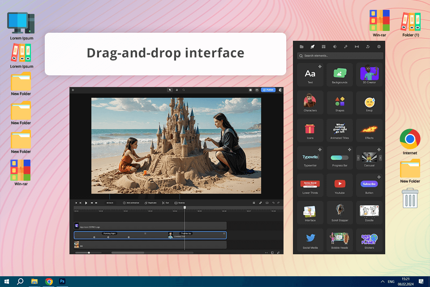
Task: Click the Scenes button
Action: click(180, 203)
